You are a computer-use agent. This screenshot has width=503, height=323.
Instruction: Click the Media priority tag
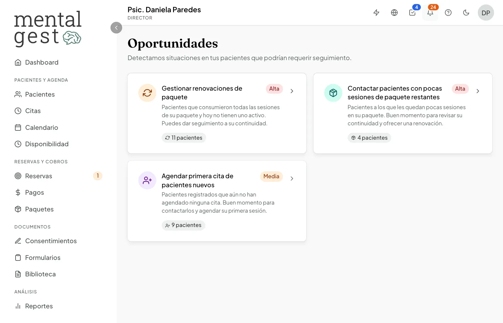click(271, 176)
